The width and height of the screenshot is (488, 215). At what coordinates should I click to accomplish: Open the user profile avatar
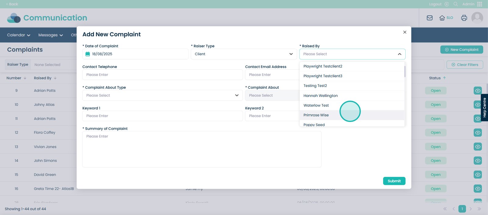[x=477, y=18]
